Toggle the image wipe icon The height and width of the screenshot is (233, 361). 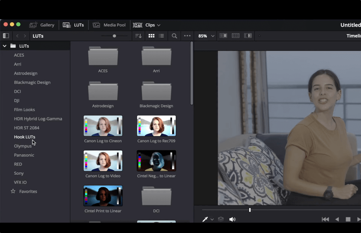pos(223,36)
